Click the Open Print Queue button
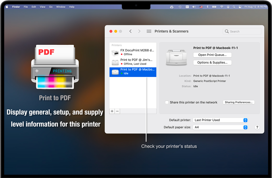Viewport: 272px width, 178px height. [212, 55]
